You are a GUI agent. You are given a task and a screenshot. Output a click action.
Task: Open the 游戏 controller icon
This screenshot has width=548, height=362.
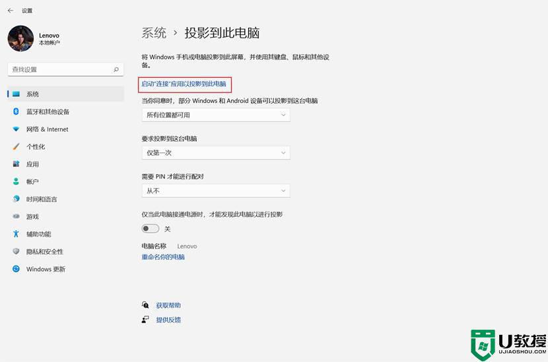tap(16, 216)
